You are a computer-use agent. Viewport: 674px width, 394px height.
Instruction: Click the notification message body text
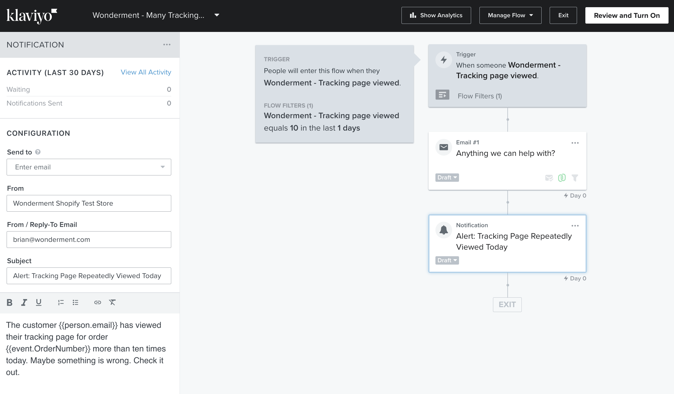86,349
